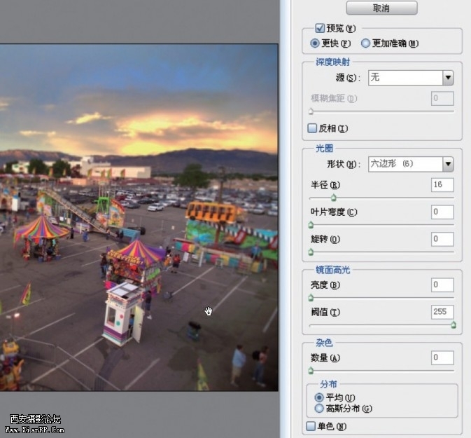Enable the 单色 monochromatic checkbox
This screenshot has width=471, height=438.
311,426
